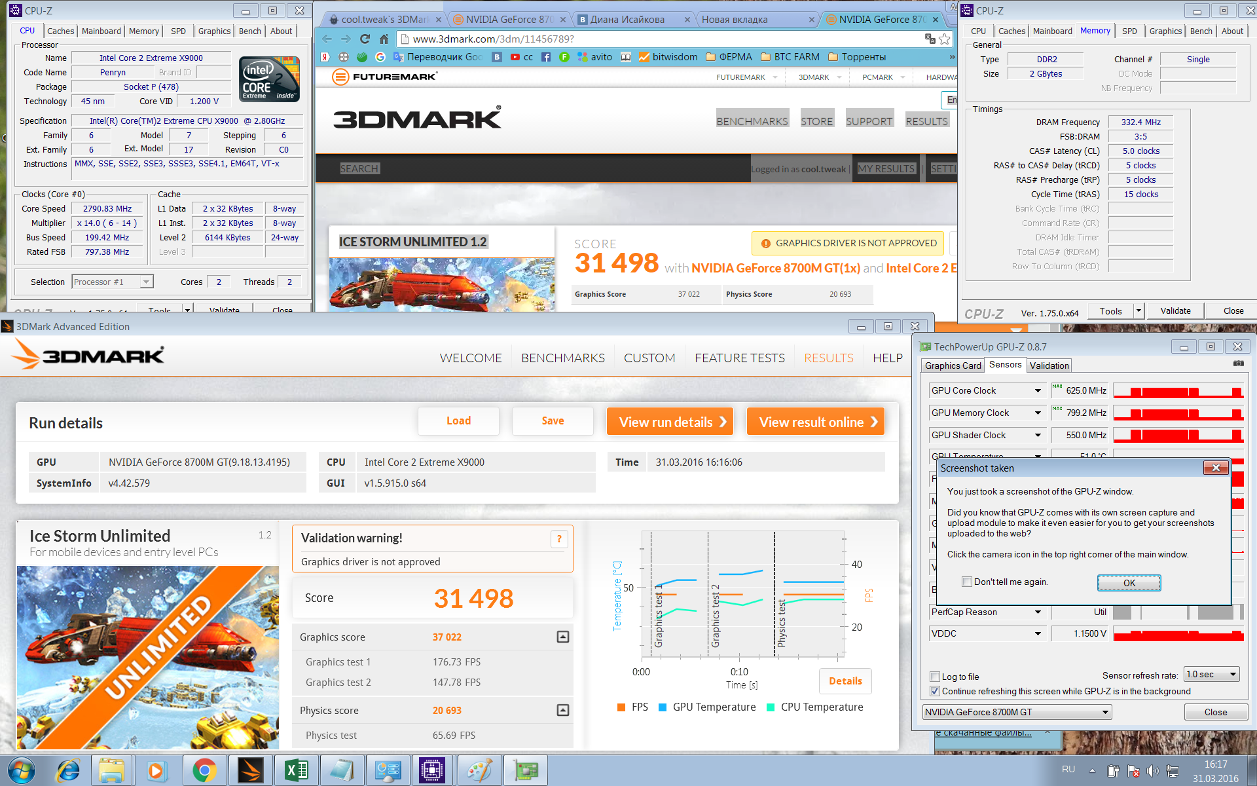Open the Processor #1 selection dropdown
The width and height of the screenshot is (1257, 786).
click(112, 282)
